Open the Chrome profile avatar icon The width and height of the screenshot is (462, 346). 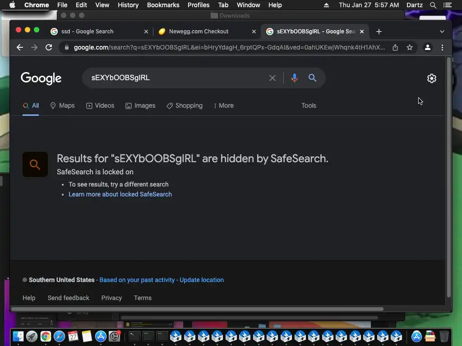tap(428, 47)
